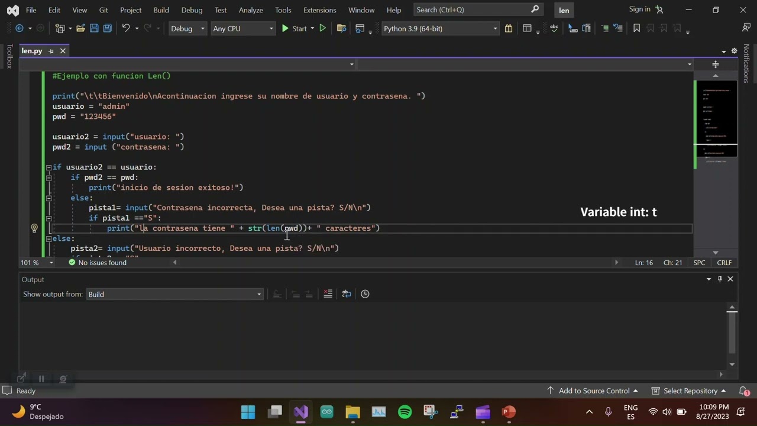Open the File menu
The width and height of the screenshot is (757, 426).
click(31, 10)
